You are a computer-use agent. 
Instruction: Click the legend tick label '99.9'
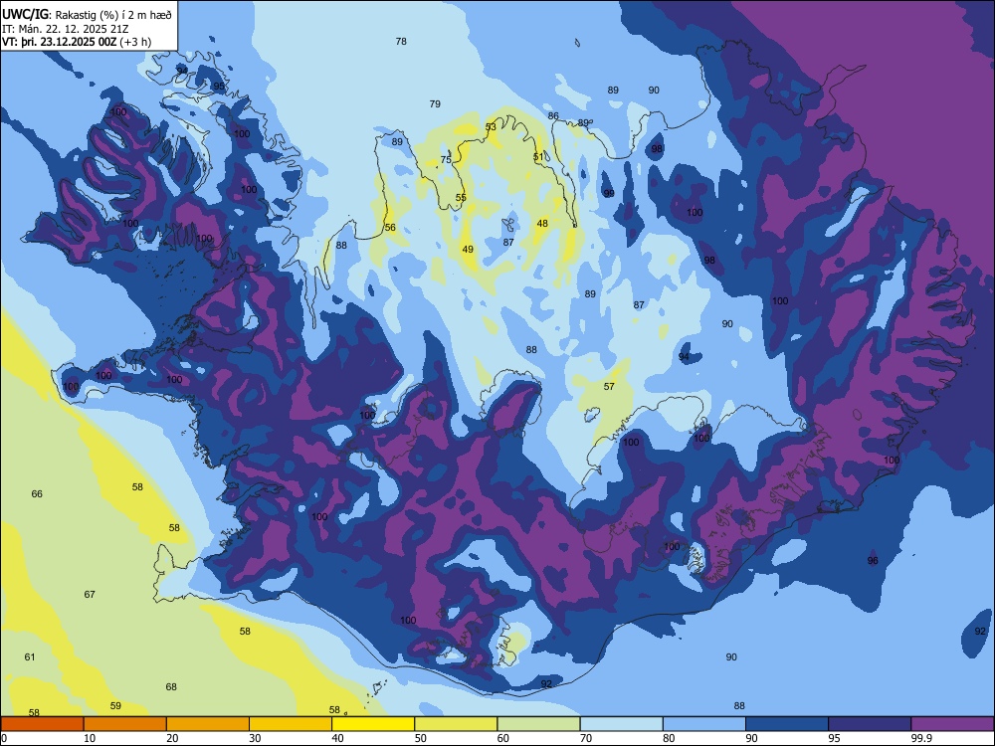[920, 738]
